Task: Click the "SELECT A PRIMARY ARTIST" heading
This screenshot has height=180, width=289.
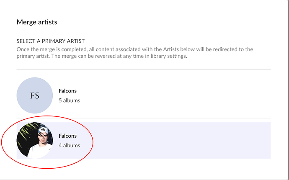Action: click(x=51, y=41)
